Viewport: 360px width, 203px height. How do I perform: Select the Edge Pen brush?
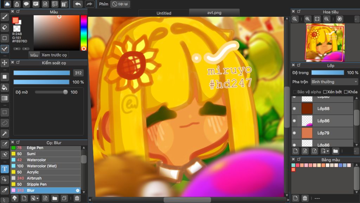[x=46, y=148]
